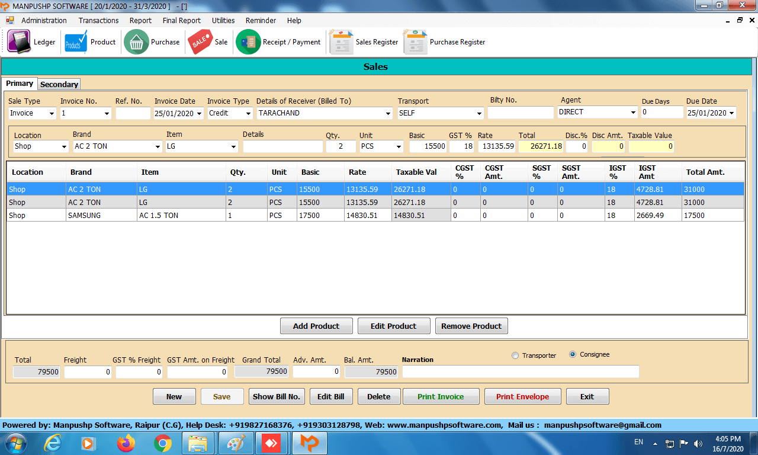Click the Ref. No. input field
The width and height of the screenshot is (758, 455).
pyautogui.click(x=133, y=113)
